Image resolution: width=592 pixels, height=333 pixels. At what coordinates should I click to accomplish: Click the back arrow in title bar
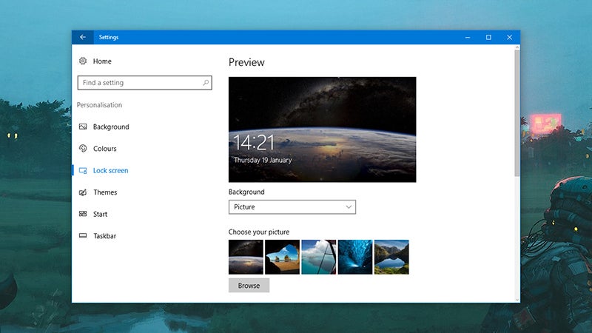point(83,37)
